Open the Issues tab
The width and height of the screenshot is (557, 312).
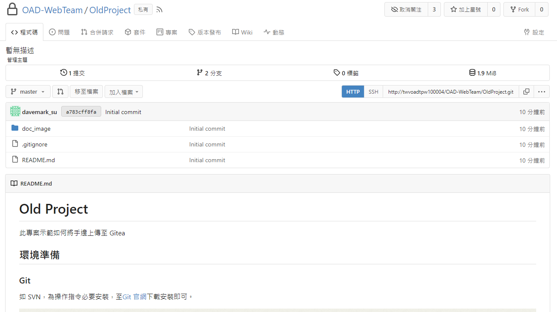[x=60, y=32]
